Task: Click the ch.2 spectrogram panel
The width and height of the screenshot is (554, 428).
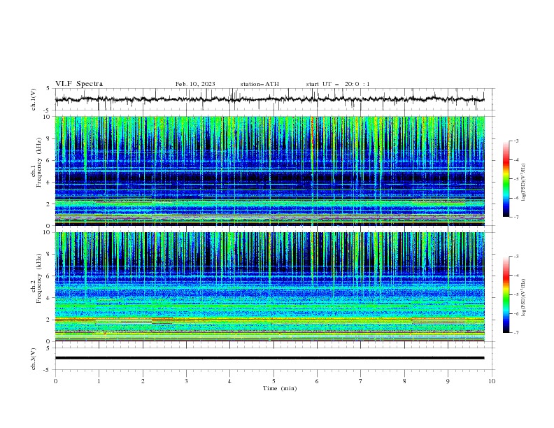Action: point(269,287)
